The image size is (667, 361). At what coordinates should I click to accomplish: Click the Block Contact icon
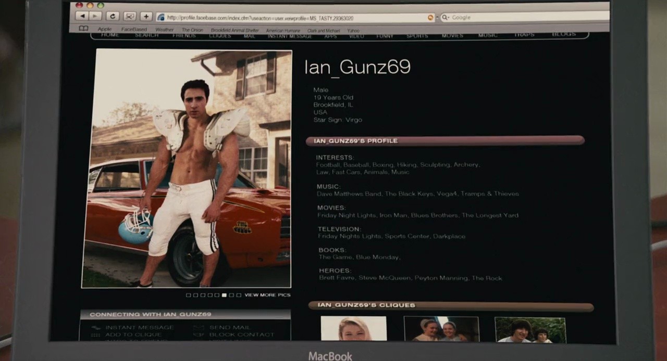(x=198, y=335)
